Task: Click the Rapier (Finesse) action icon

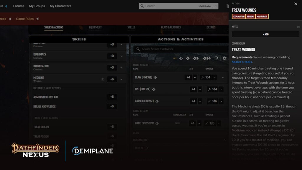Action: [x=157, y=101]
